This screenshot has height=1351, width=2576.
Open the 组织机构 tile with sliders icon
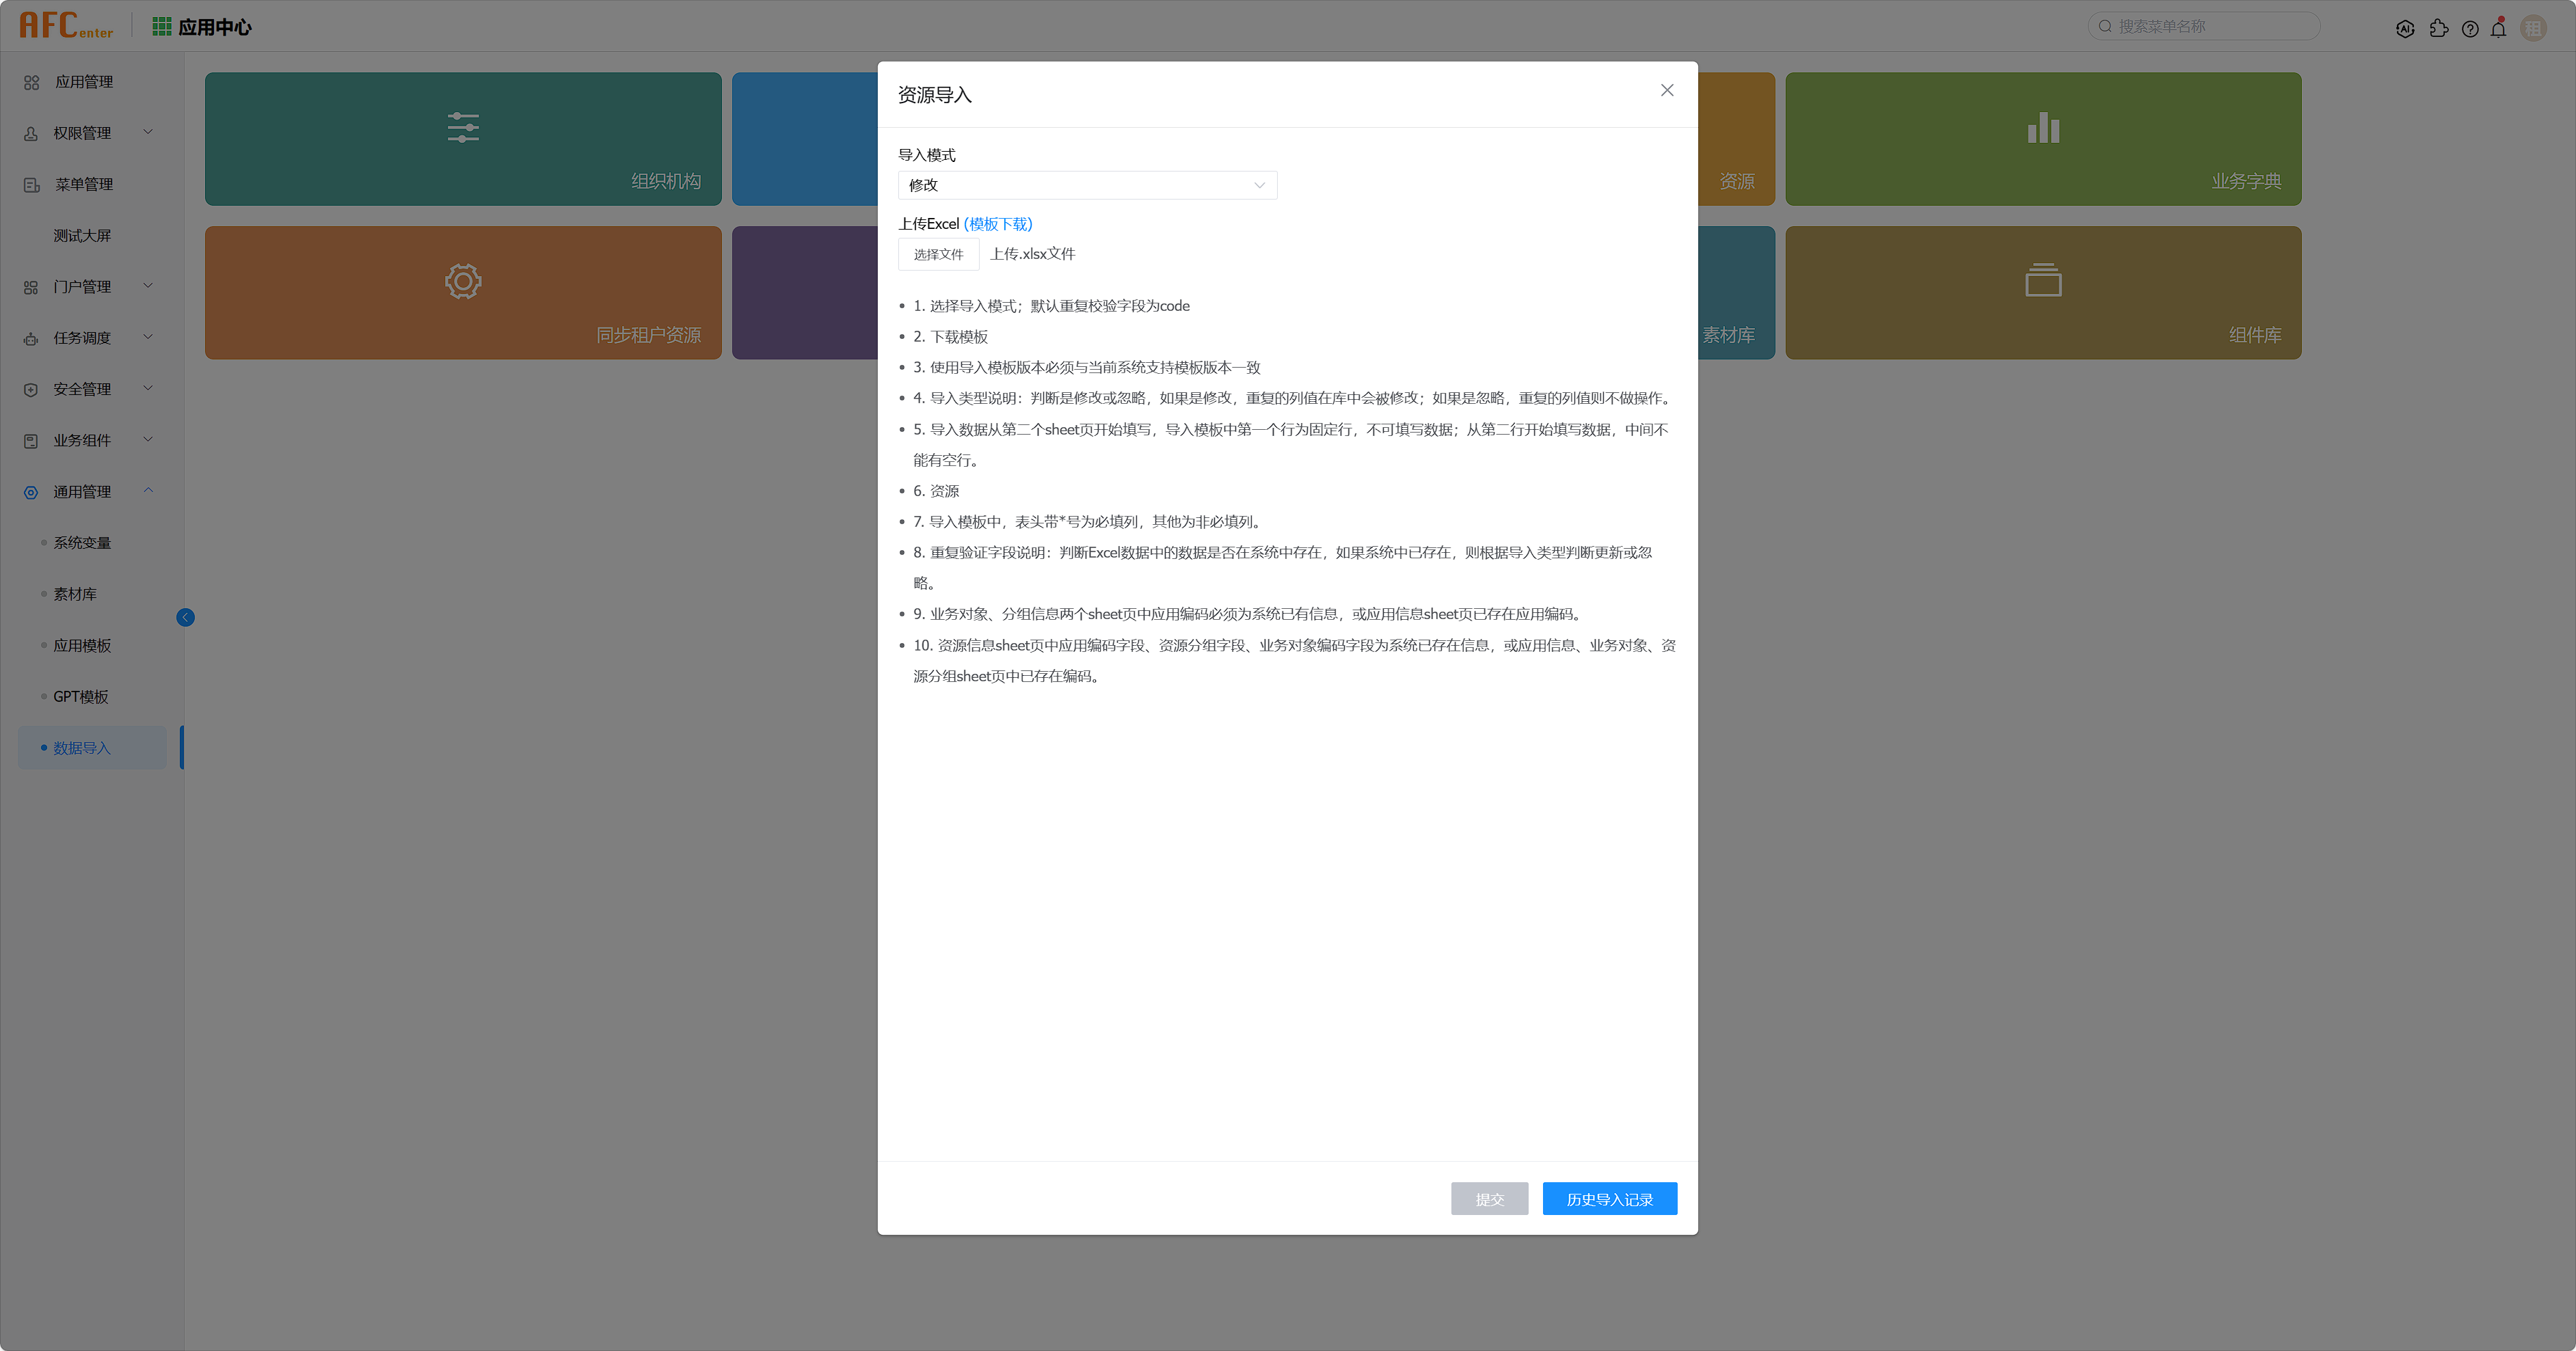coord(463,138)
